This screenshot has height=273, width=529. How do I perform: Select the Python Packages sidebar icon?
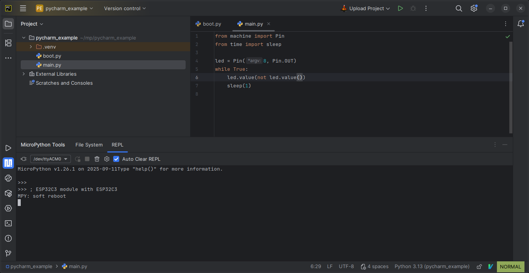pyautogui.click(x=8, y=193)
